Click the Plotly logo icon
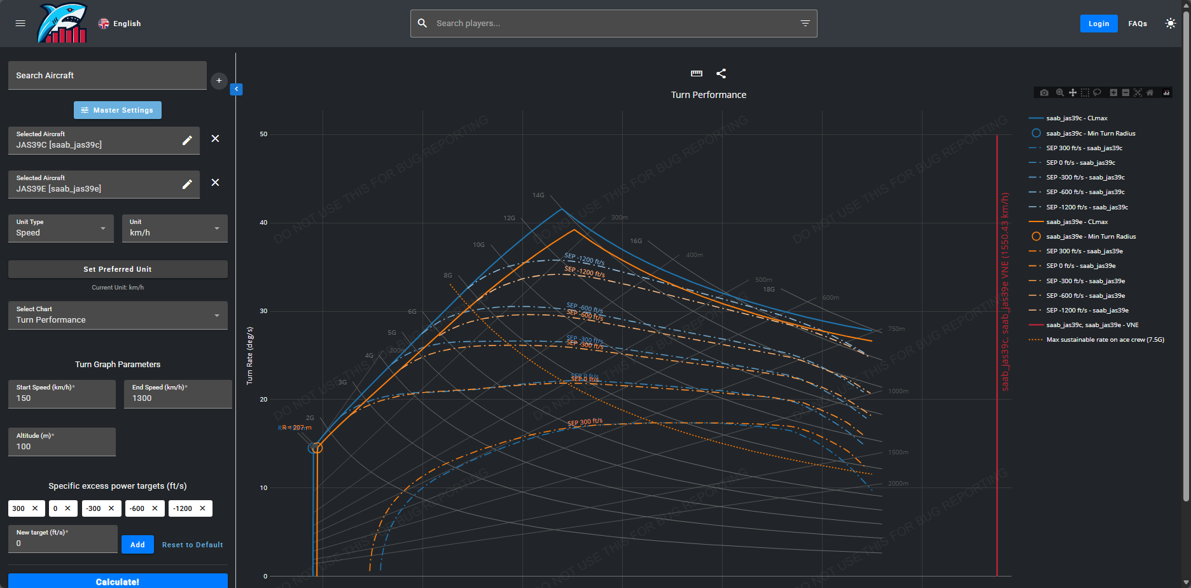Viewport: 1191px width, 588px height. click(1166, 93)
